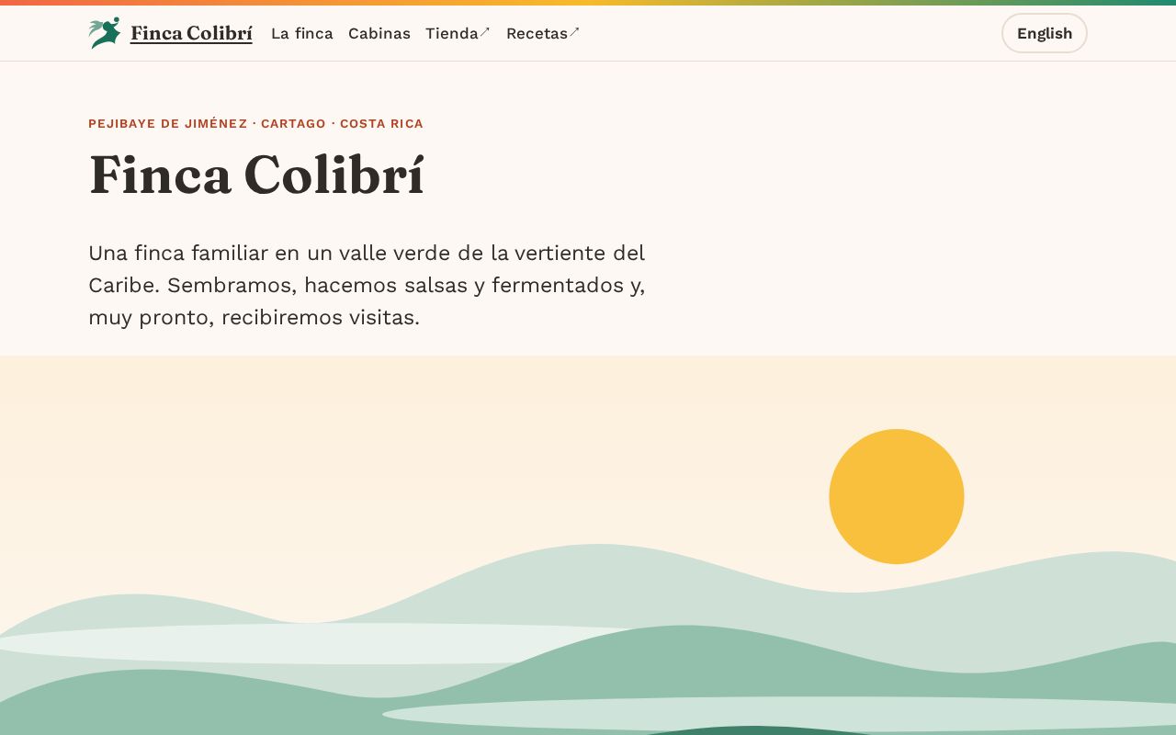
Task: Open the Recetas external link
Action: click(543, 33)
